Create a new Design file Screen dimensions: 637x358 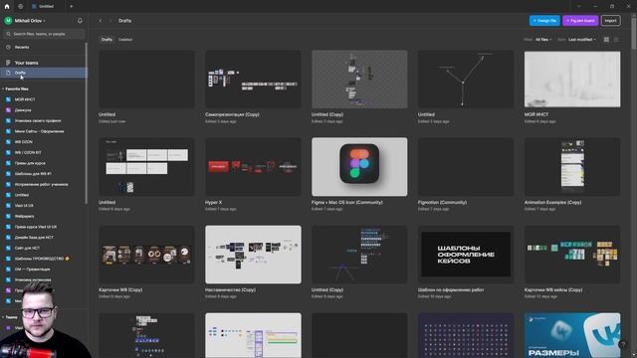click(544, 21)
